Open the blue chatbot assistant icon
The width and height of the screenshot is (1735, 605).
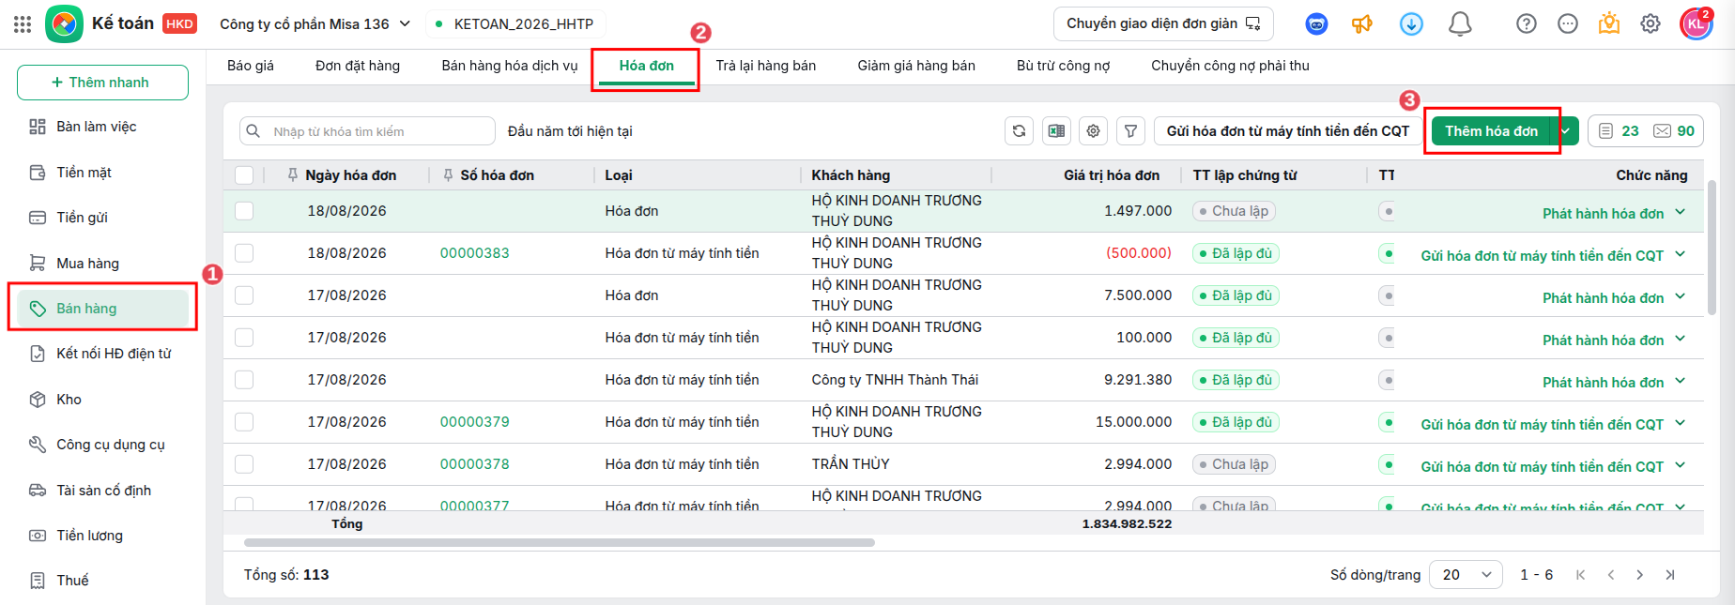pos(1316,24)
